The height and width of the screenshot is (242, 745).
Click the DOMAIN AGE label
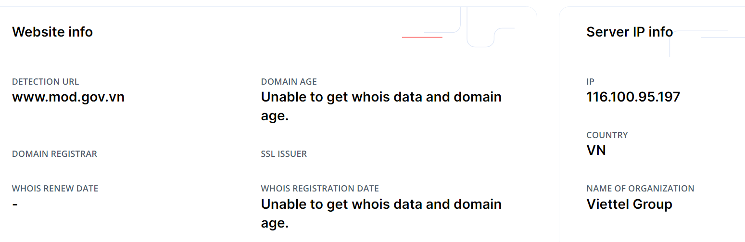[289, 82]
